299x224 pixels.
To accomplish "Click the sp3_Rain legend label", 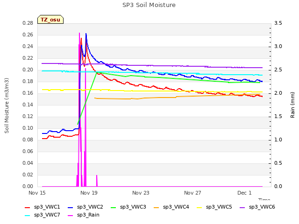I will pos(88,215).
